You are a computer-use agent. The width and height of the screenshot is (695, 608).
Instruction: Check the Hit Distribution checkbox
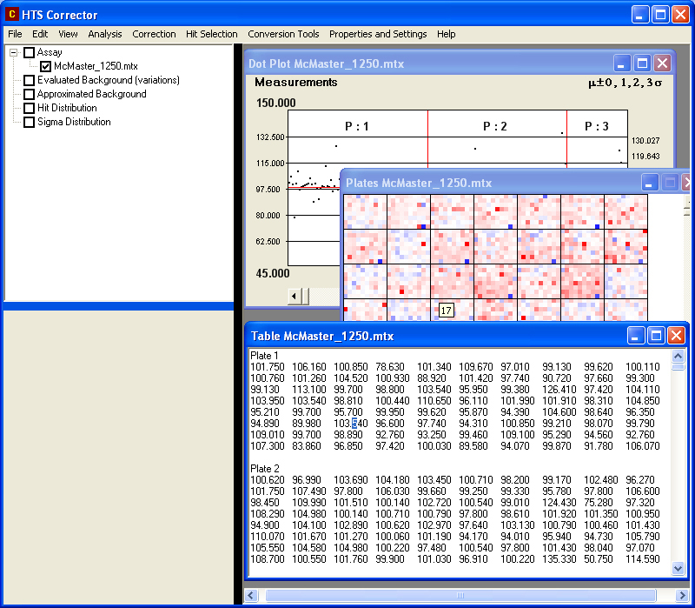pos(30,108)
